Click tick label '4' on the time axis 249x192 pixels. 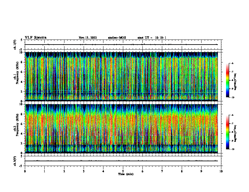pyautogui.click(x=103, y=171)
